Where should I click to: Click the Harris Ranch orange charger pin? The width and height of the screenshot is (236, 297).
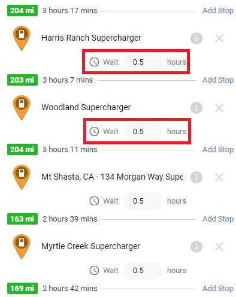click(x=22, y=38)
